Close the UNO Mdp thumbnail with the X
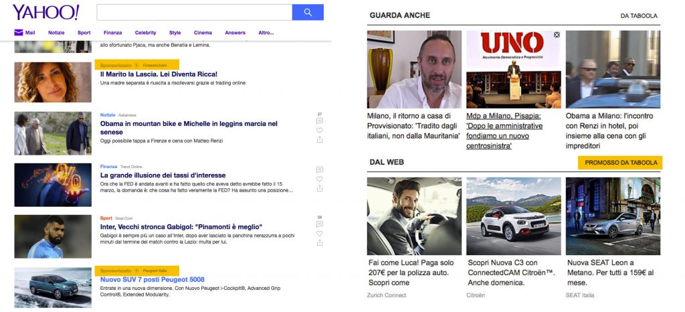685x312 pixels. [557, 35]
